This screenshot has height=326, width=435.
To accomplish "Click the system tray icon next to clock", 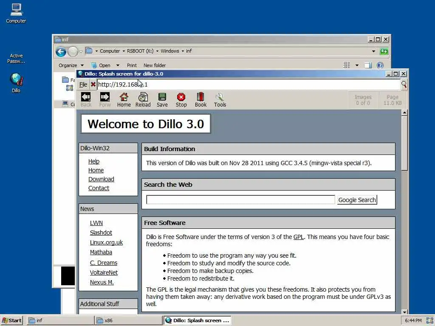I will pyautogui.click(x=430, y=320).
